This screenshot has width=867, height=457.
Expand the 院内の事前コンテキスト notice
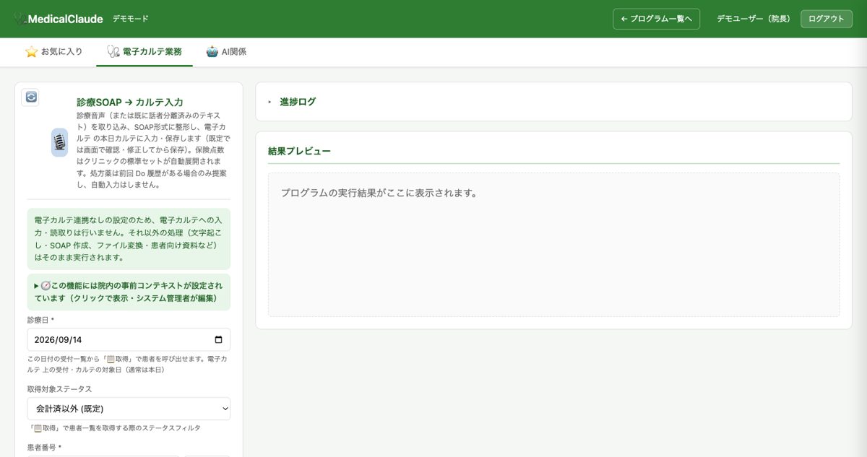[129, 292]
